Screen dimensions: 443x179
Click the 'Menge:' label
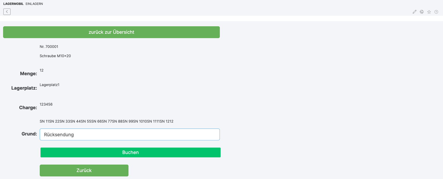tap(28, 74)
